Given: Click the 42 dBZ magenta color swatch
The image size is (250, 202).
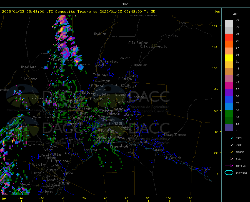Looking at the screenshot, I should (229, 86).
